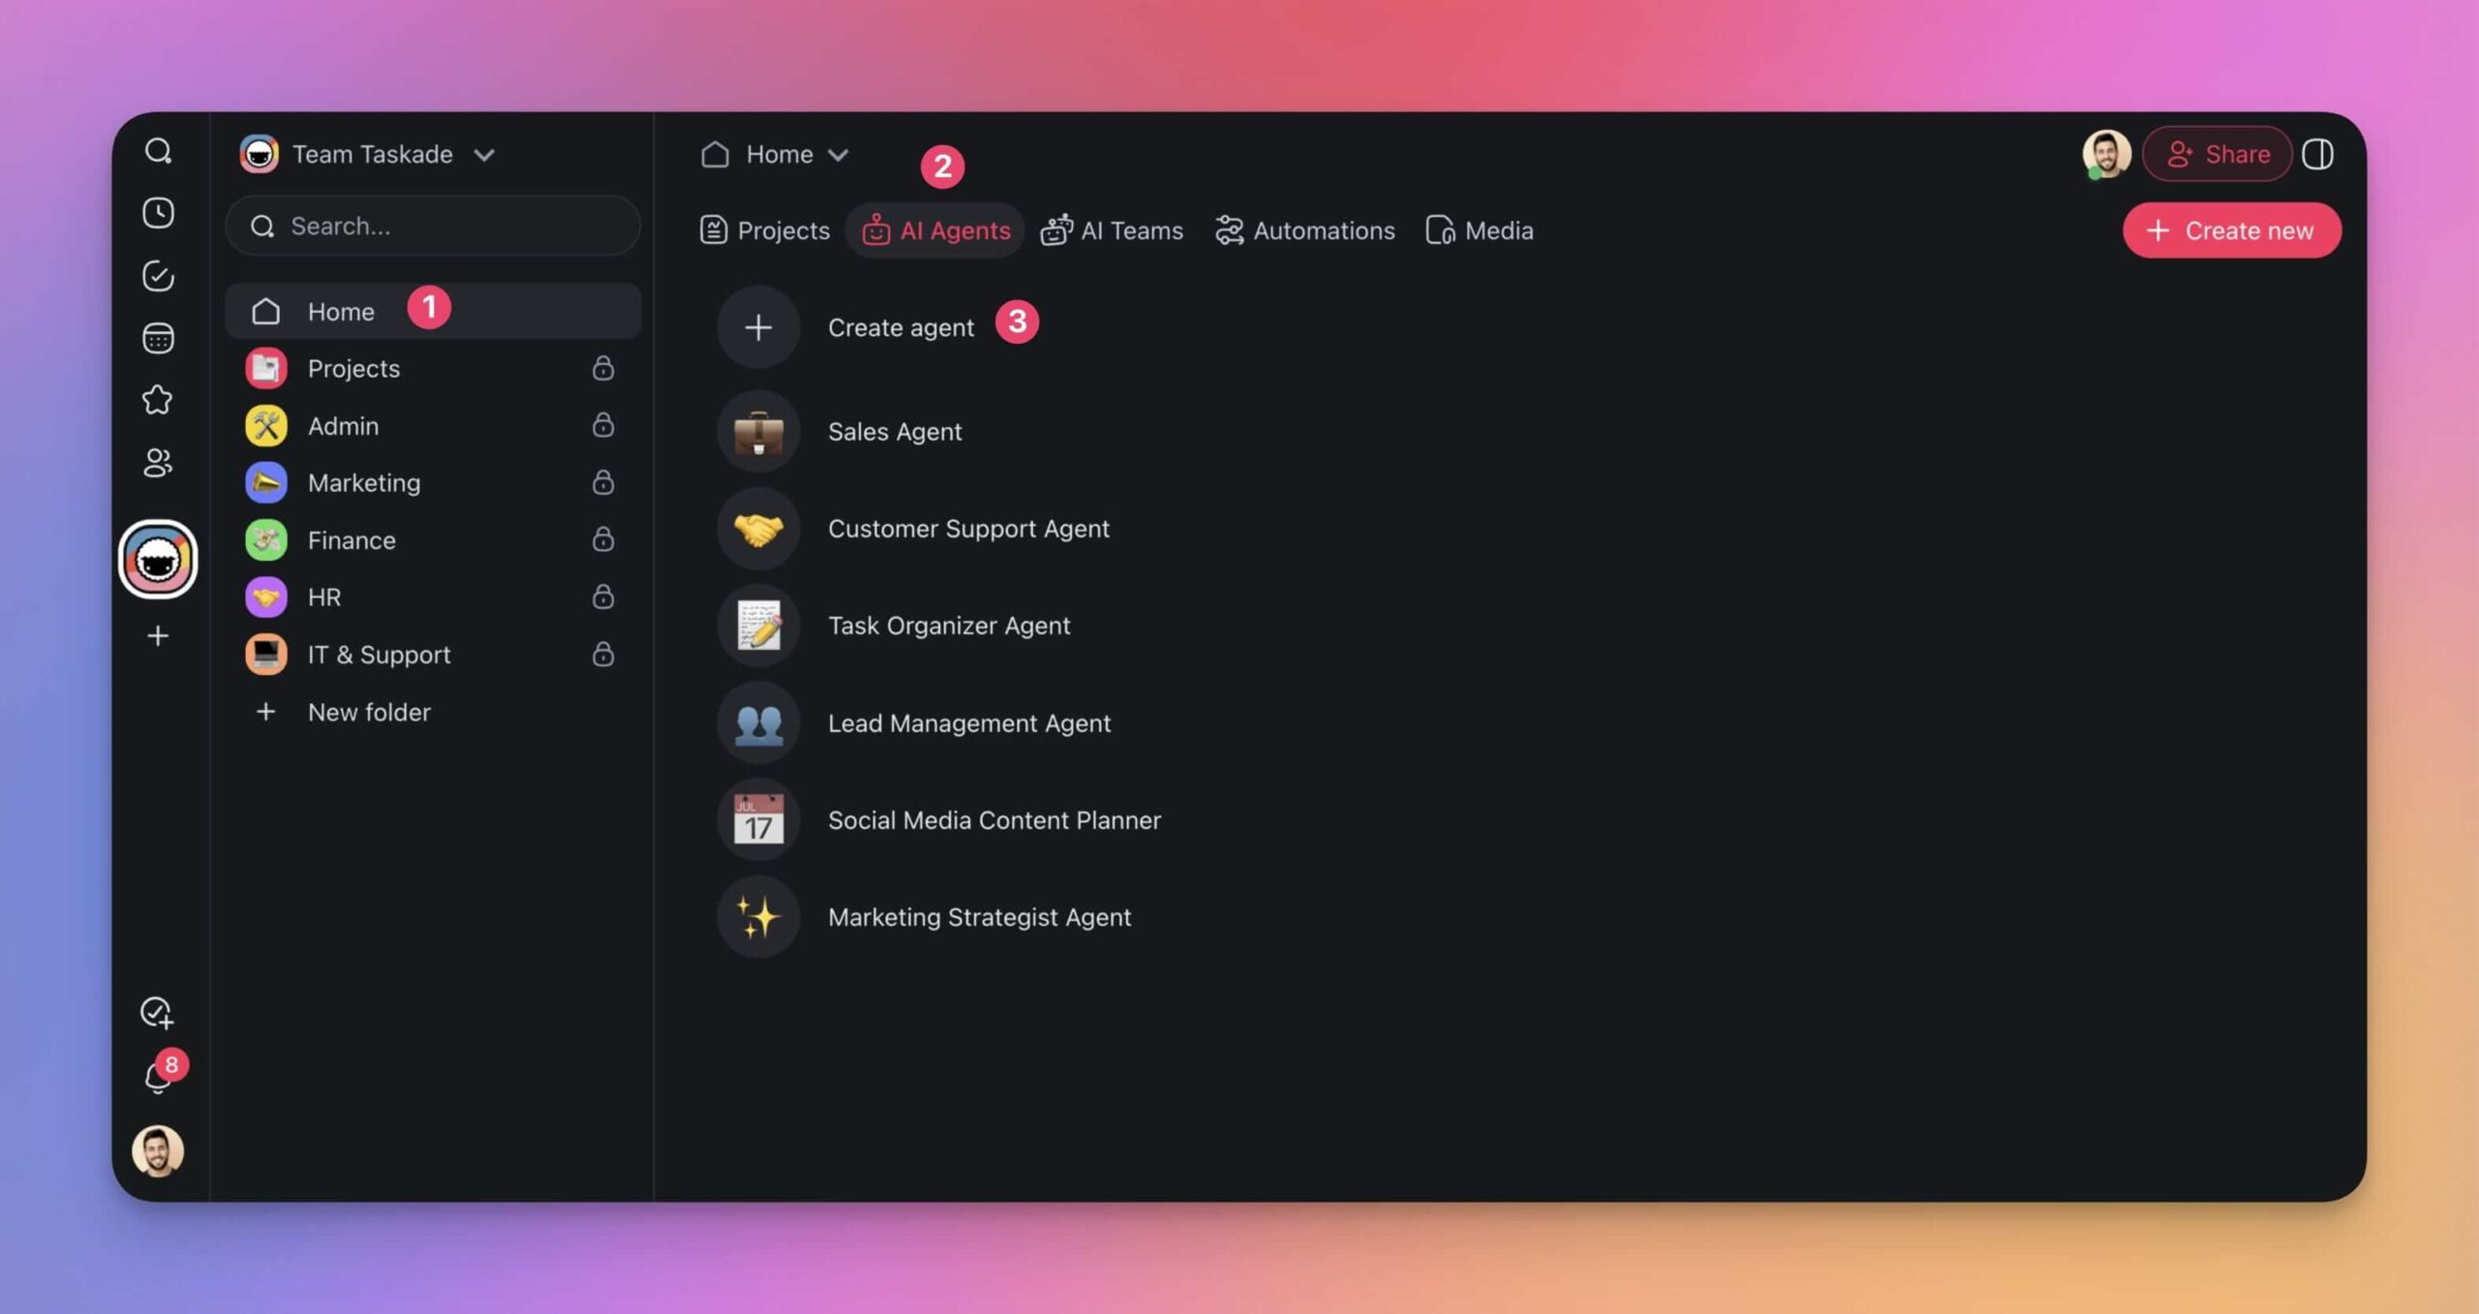Click the sidebar Search field
This screenshot has height=1314, width=2479.
tap(433, 226)
